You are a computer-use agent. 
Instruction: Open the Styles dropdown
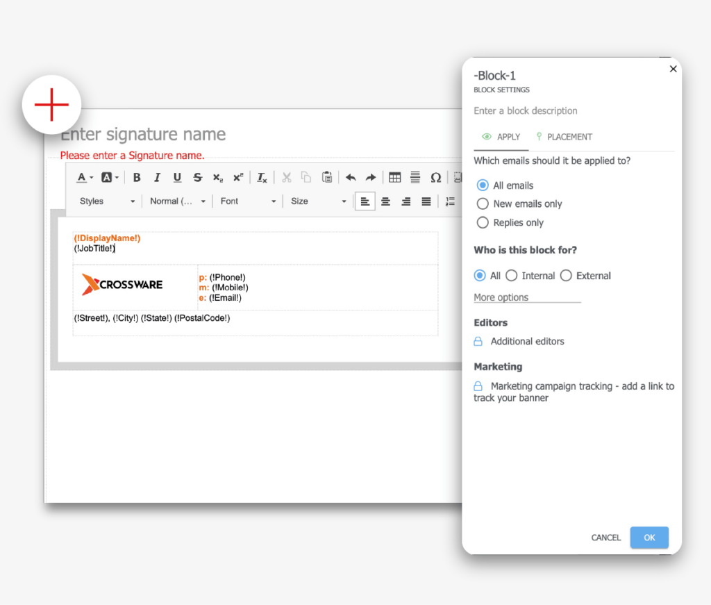pos(107,201)
